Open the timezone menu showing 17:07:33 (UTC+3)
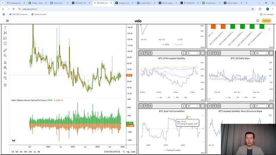 [112, 152]
